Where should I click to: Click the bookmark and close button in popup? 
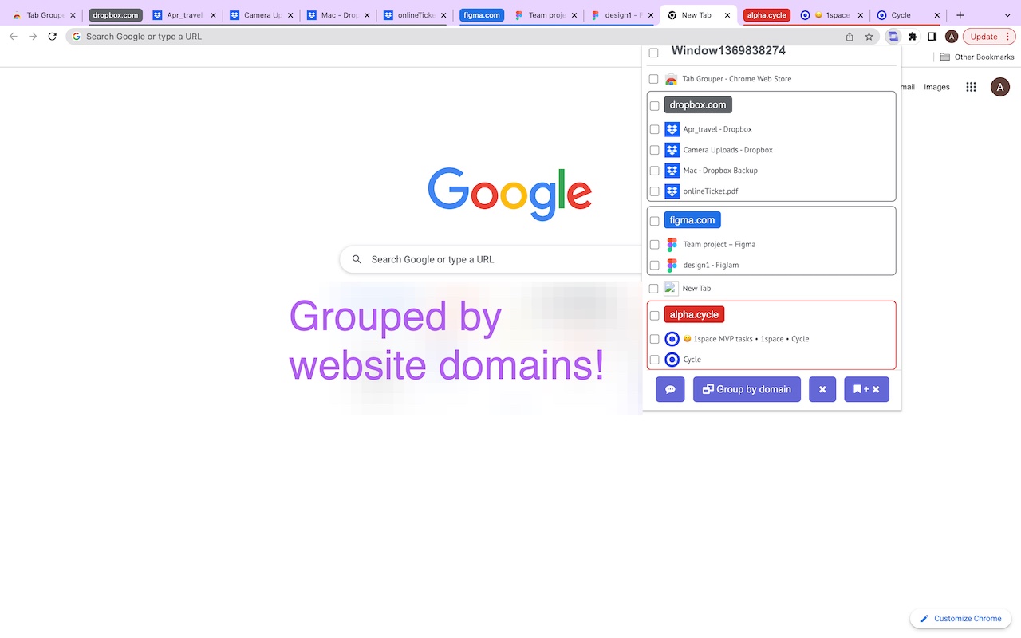(x=866, y=389)
